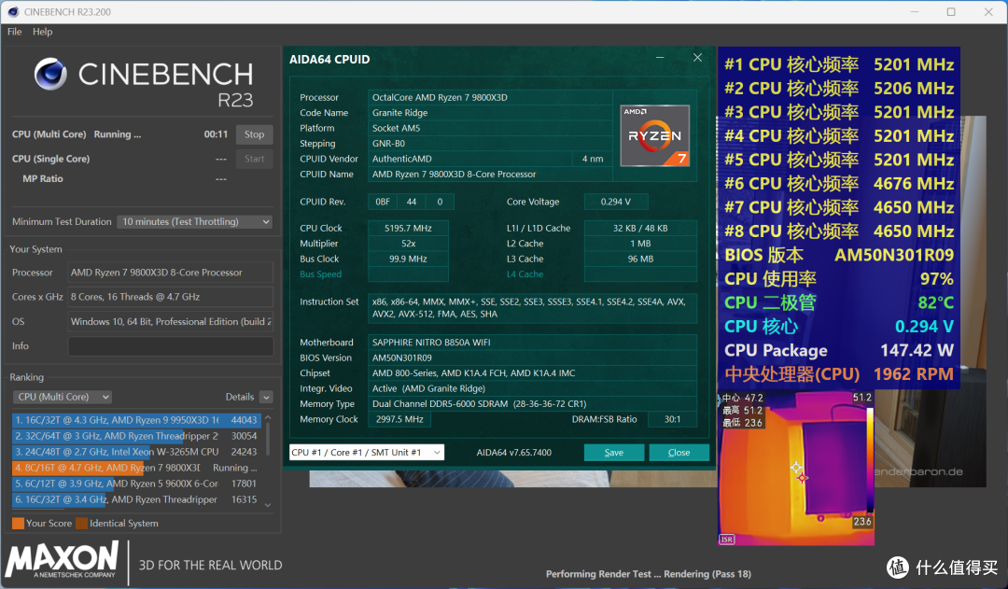Maximize the Cinebench window
The width and height of the screenshot is (1008, 589).
point(951,11)
